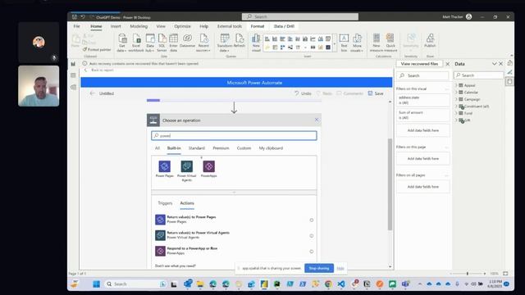Publish the report

coord(430,41)
